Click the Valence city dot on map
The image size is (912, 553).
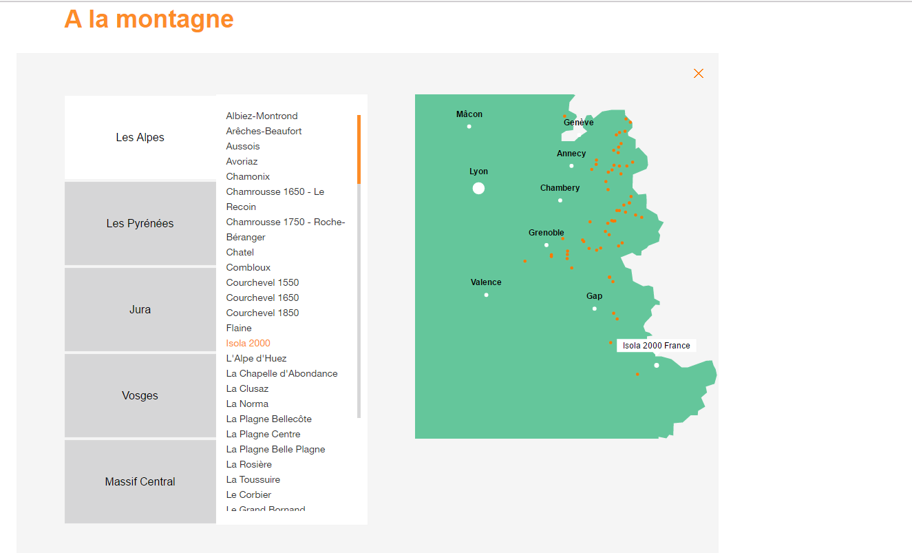pos(486,295)
